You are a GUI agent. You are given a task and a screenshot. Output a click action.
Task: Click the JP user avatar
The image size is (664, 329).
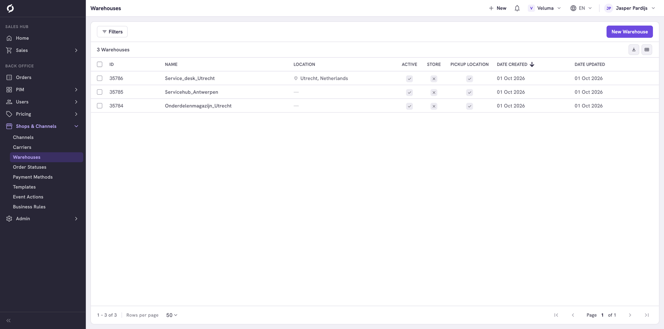point(609,8)
